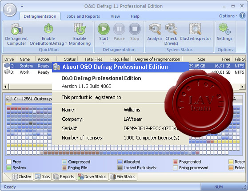The image size is (248, 191).
Task: Open the Enable OneButtonDefrag dropdown arrow
Action: tap(66, 44)
